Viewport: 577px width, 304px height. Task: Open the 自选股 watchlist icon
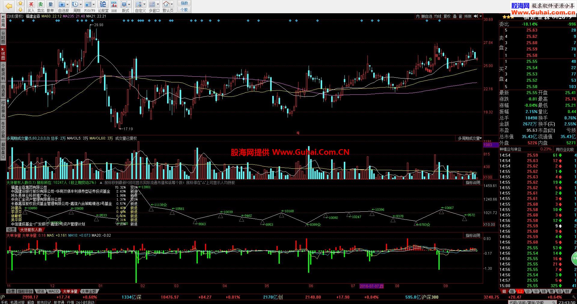[62, 4]
